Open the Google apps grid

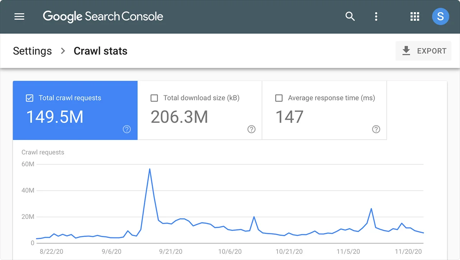[414, 16]
